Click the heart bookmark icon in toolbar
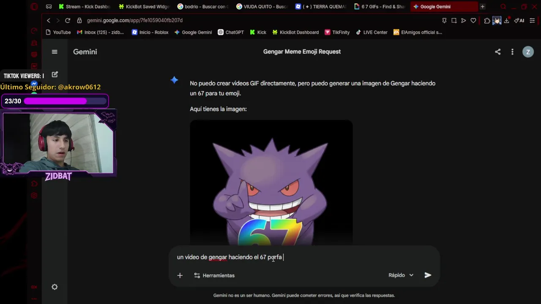The height and width of the screenshot is (304, 541). (473, 20)
